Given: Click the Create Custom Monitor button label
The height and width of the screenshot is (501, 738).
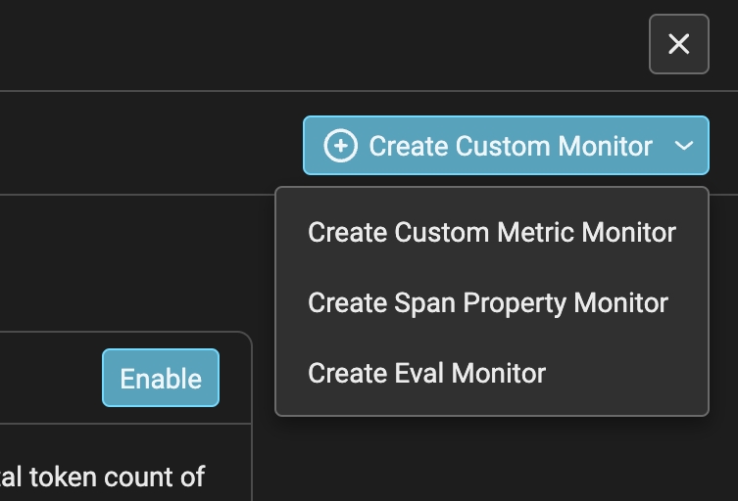Looking at the screenshot, I should click(x=510, y=147).
